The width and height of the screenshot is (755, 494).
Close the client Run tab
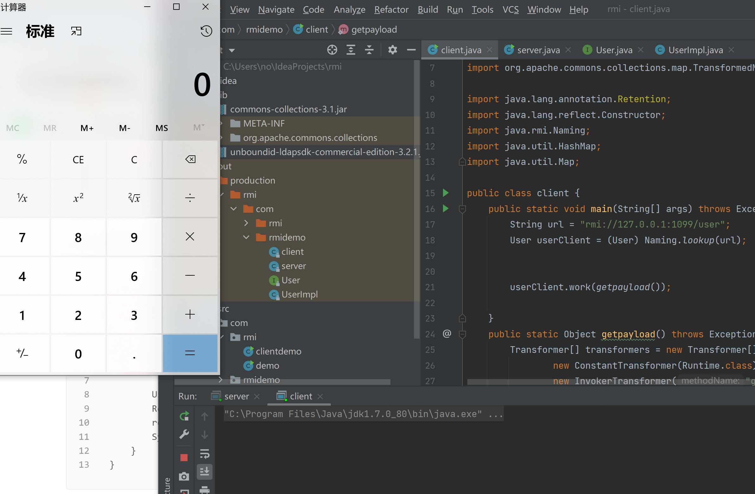(x=320, y=396)
